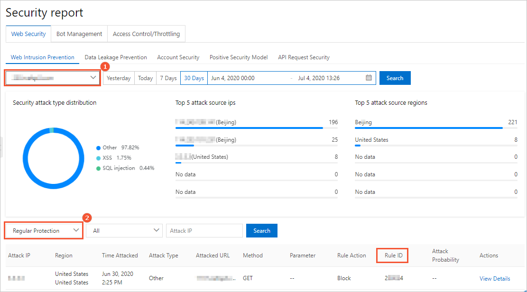The height and width of the screenshot is (292, 527).
Task: Open the API Request Security subtab
Action: 304,57
